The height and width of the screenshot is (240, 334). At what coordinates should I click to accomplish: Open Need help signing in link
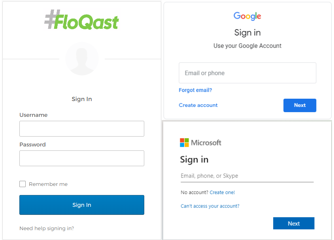(x=47, y=228)
